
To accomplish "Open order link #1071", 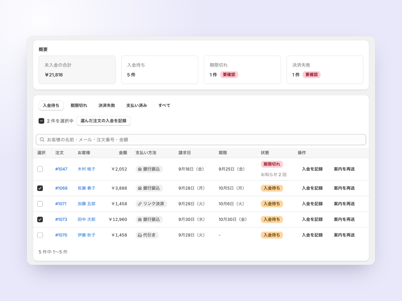I will [61, 204].
